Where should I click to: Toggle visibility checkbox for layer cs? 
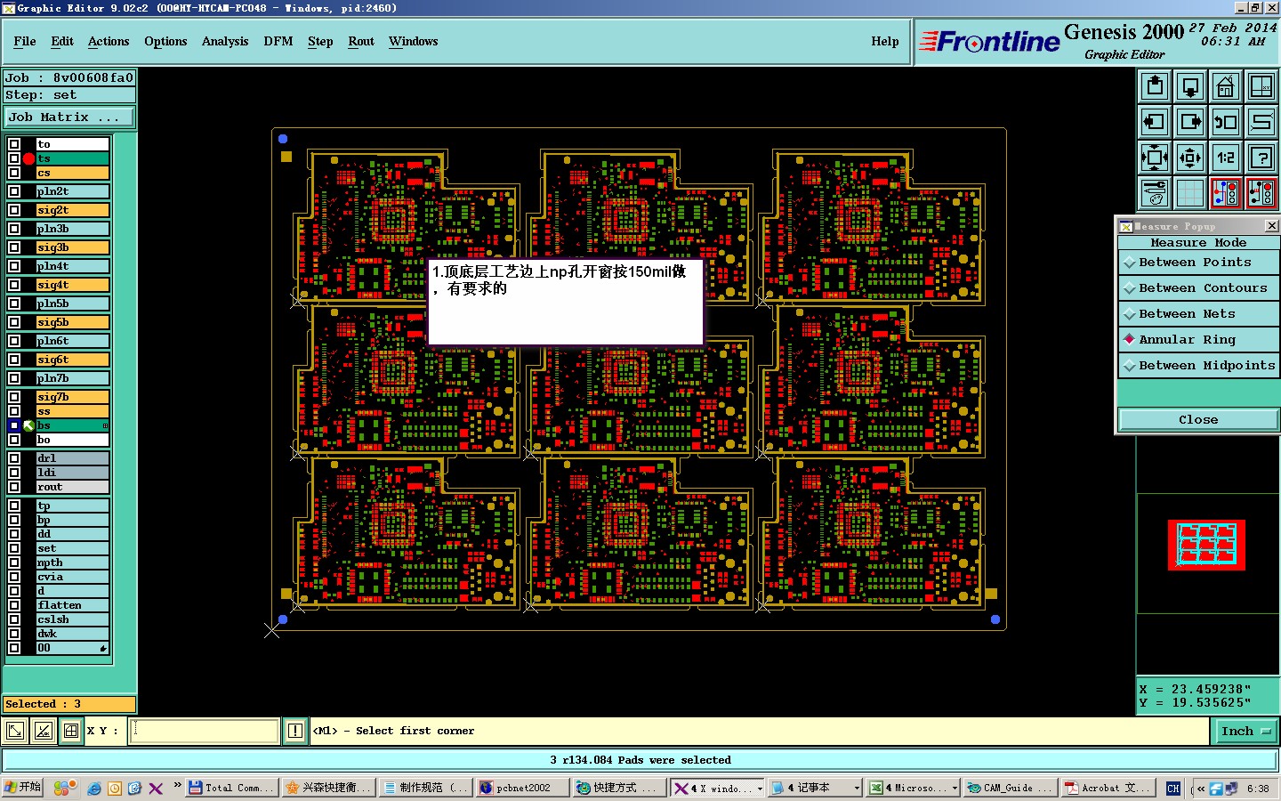pyautogui.click(x=14, y=173)
